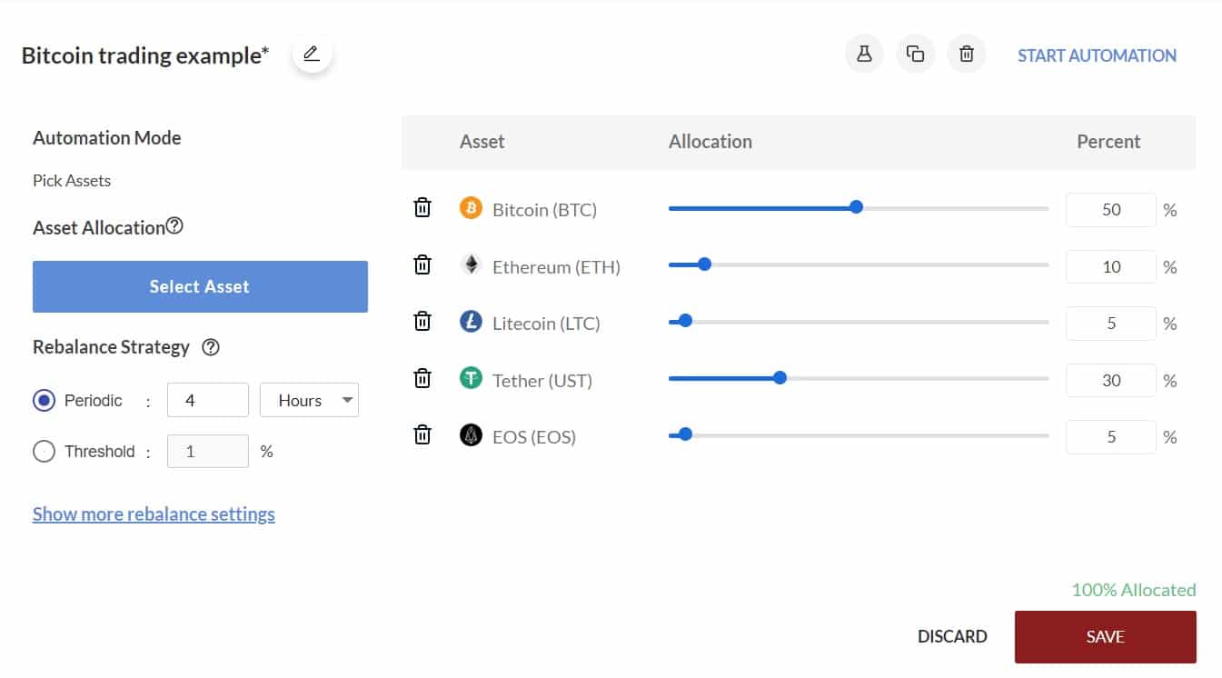Click the EOS coin logo
Image resolution: width=1222 pixels, height=678 pixels.
(x=471, y=435)
